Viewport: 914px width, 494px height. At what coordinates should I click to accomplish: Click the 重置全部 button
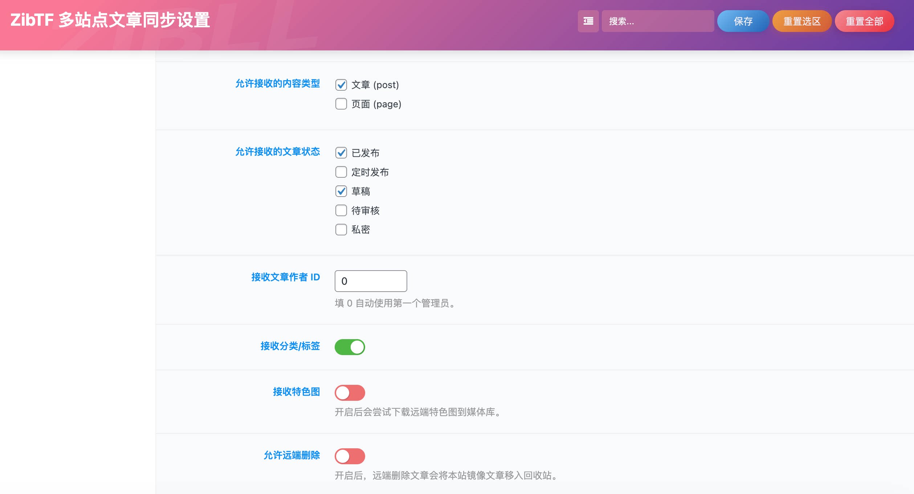point(865,21)
